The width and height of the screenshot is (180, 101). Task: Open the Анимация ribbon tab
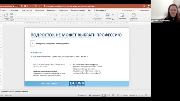tap(51, 10)
